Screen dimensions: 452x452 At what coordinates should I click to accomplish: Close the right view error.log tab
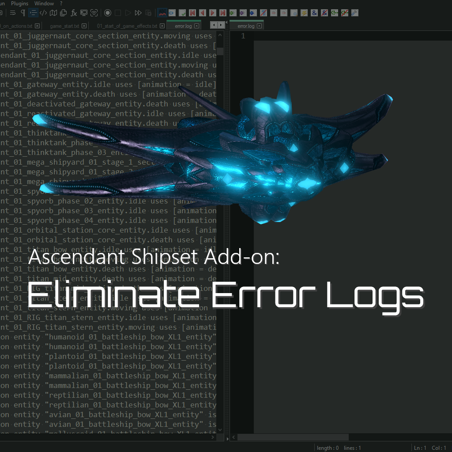pyautogui.click(x=260, y=26)
